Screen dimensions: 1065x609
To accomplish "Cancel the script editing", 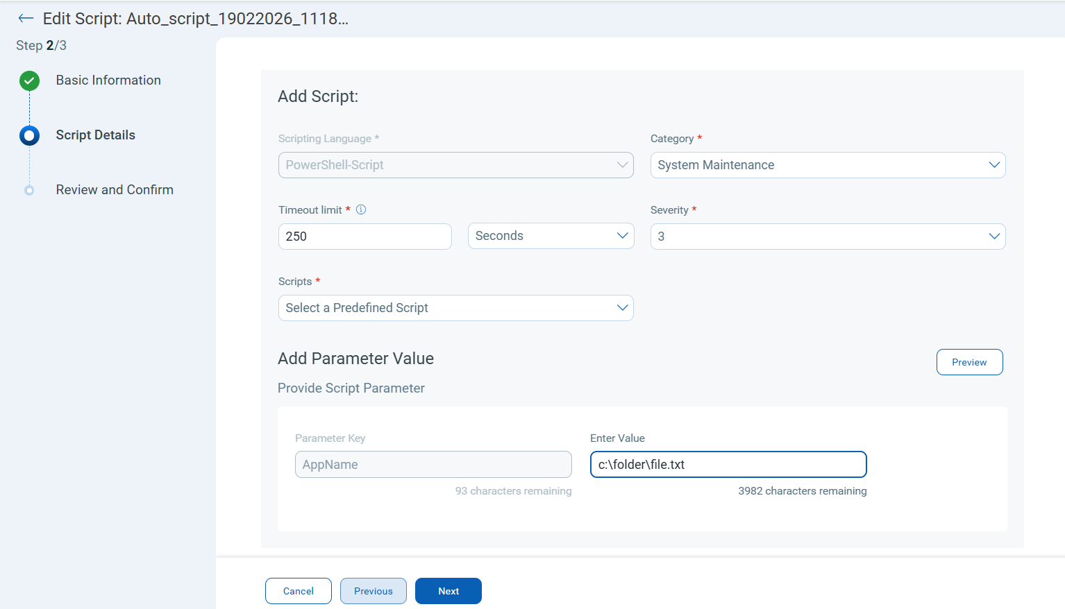I will pyautogui.click(x=298, y=591).
